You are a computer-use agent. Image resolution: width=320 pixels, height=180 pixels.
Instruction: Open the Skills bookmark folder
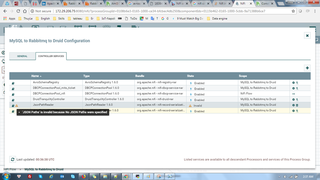59,19
